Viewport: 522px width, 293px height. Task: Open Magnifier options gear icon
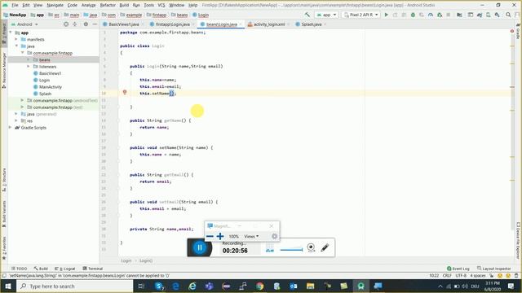pyautogui.click(x=274, y=236)
